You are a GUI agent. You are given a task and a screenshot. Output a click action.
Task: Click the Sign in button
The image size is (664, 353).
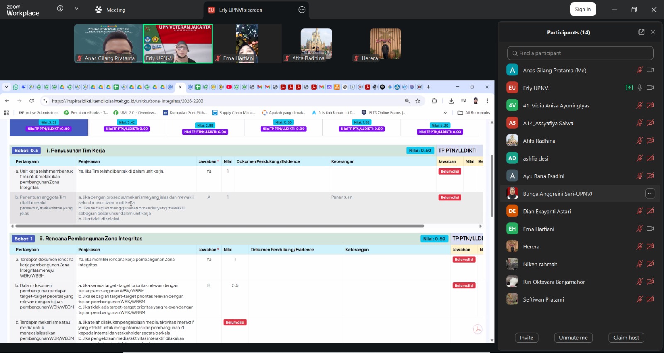pyautogui.click(x=583, y=10)
